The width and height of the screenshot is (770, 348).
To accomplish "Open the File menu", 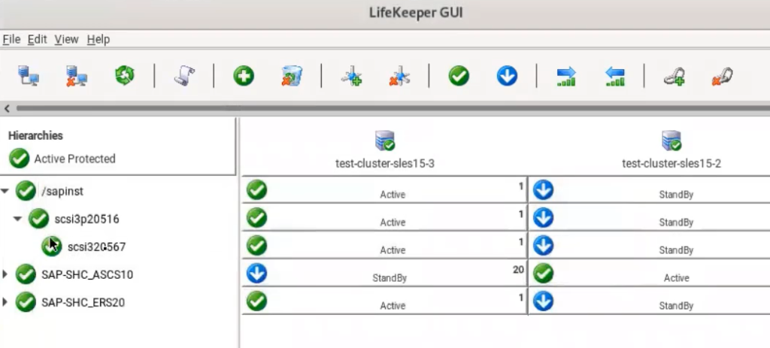I will [x=11, y=39].
